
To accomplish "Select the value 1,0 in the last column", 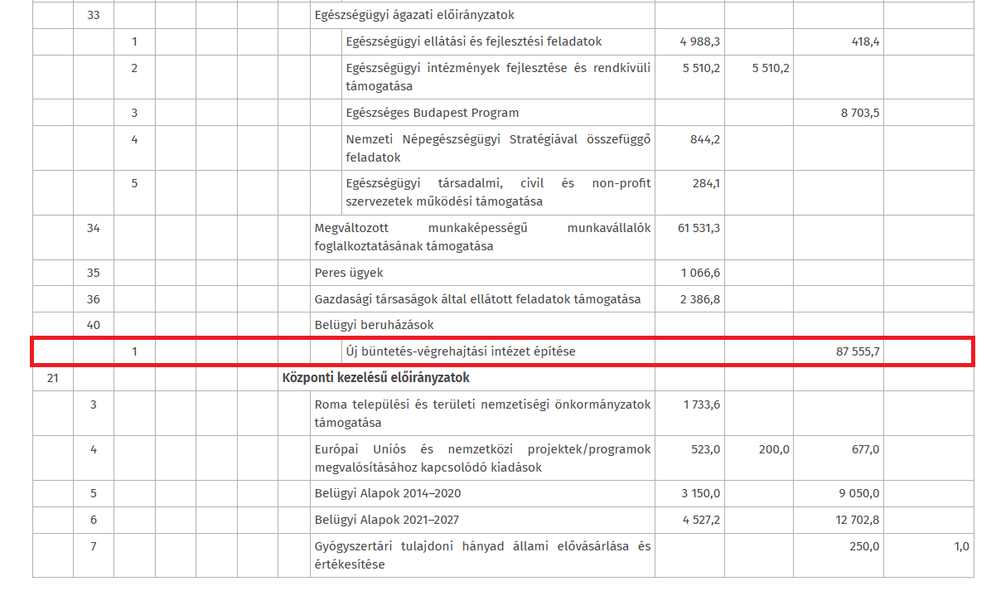I will pos(960,546).
